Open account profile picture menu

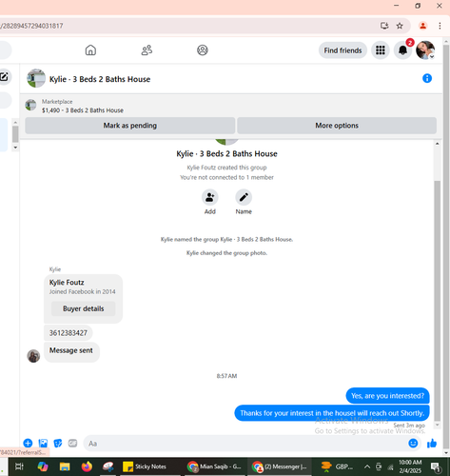coord(425,50)
